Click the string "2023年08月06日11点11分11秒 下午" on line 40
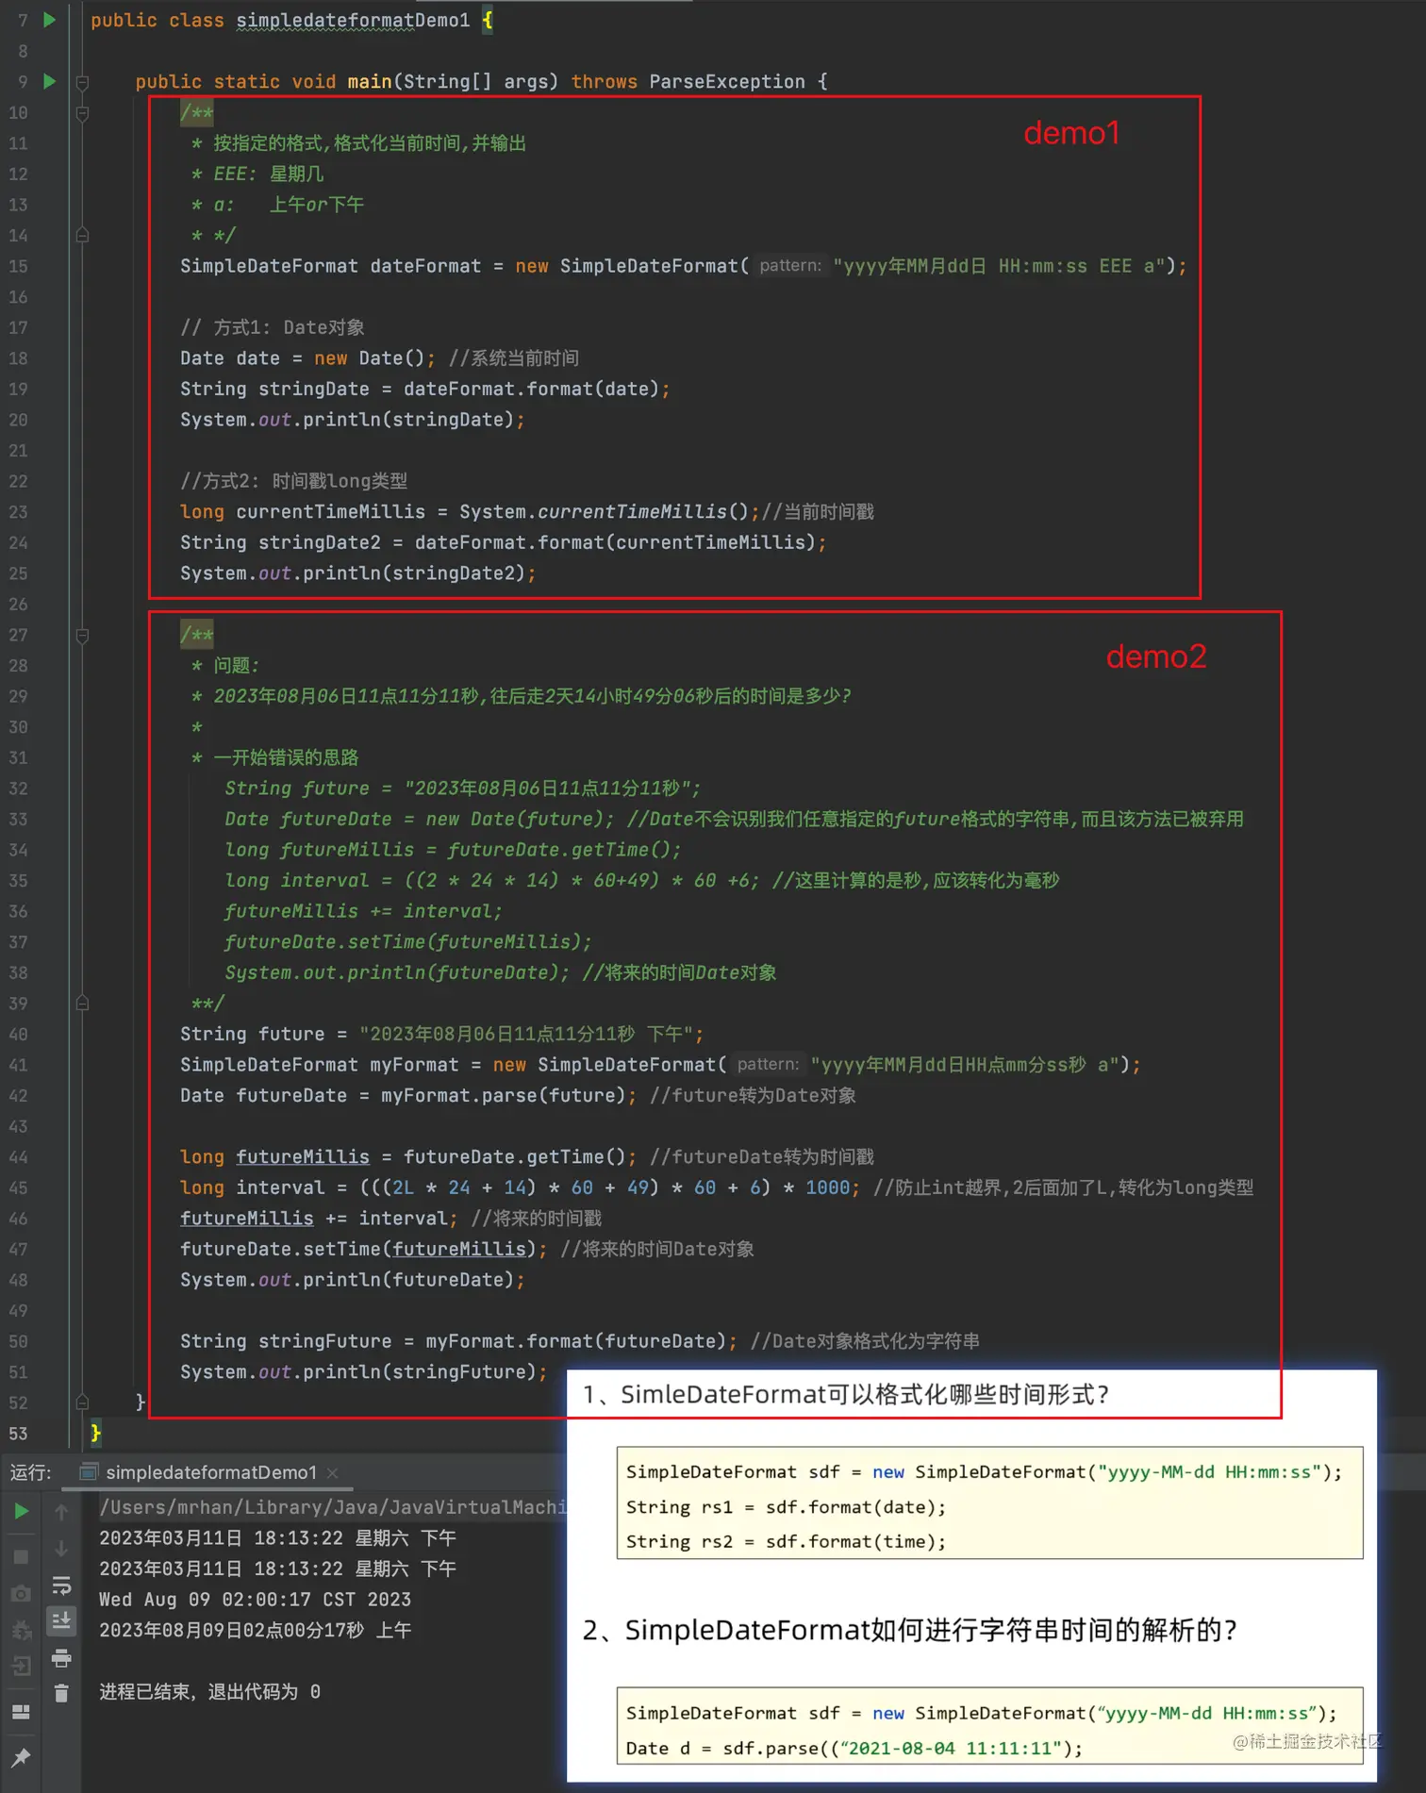Viewport: 1426px width, 1793px height. pos(527,1035)
